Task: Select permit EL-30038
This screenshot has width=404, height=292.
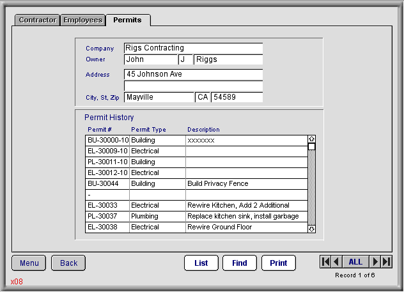Action: [107, 227]
